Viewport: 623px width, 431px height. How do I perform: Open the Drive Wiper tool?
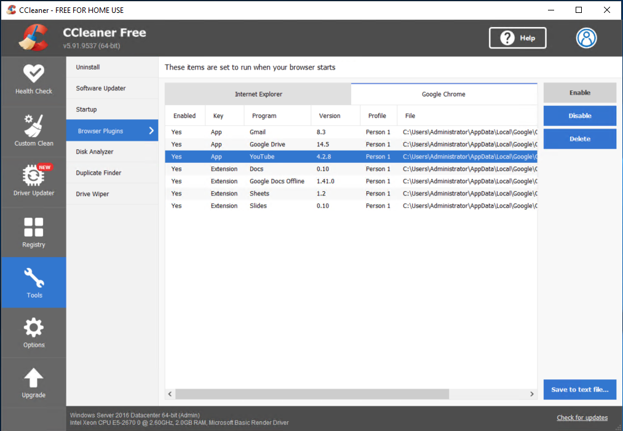pos(112,194)
